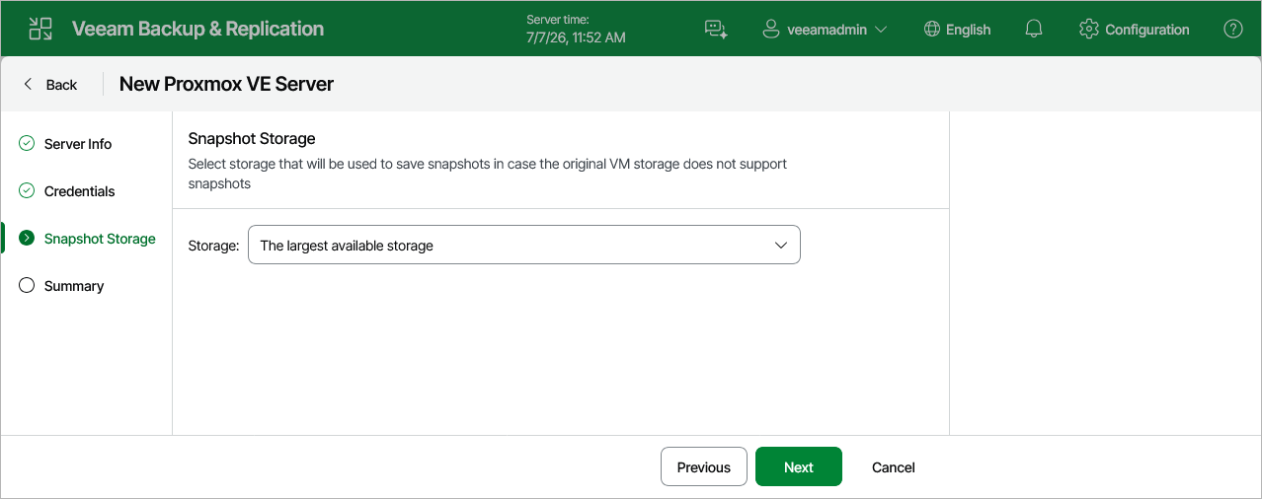Click the Server Info completed checkmark icon
1262x499 pixels.
pos(27,144)
